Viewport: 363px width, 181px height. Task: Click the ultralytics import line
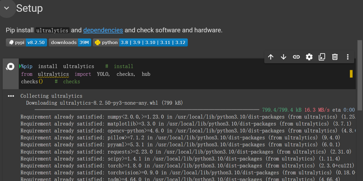pos(86,74)
